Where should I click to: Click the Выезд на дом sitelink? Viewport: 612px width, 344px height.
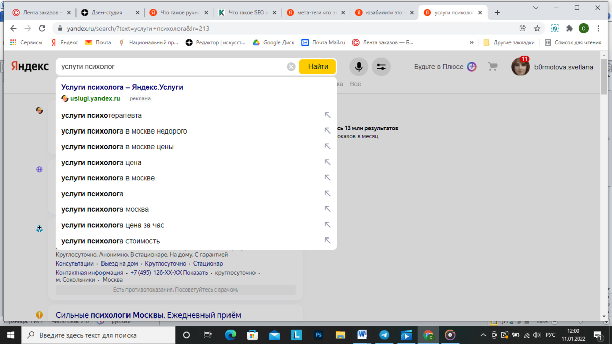[x=119, y=263]
